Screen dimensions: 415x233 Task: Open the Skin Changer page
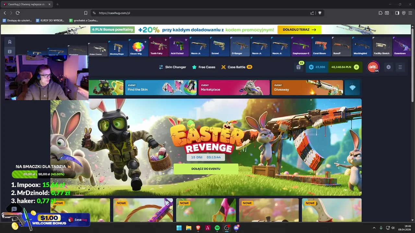click(172, 67)
